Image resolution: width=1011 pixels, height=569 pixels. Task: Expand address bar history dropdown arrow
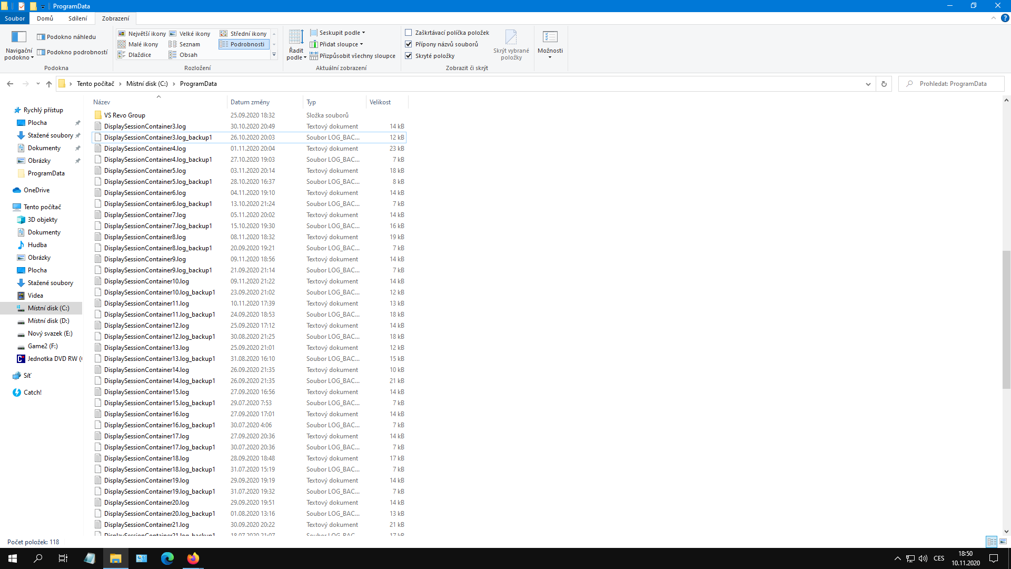point(868,84)
